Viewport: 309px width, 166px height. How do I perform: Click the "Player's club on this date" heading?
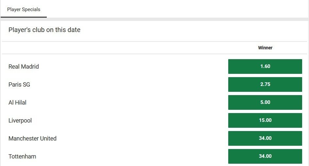[44, 30]
